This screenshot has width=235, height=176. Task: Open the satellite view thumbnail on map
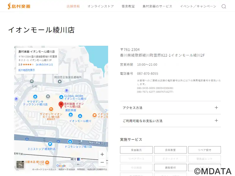point(20,165)
